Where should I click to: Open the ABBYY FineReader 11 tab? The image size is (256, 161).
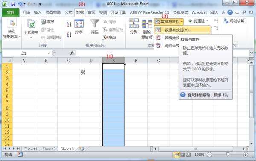tap(149, 12)
